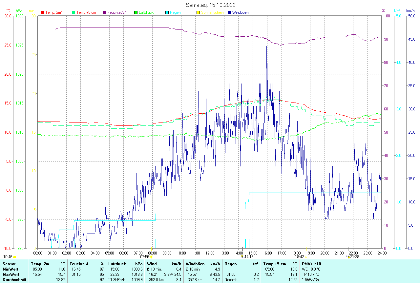
Task: Click the moon marker icon at 21:38
Action: point(348,257)
